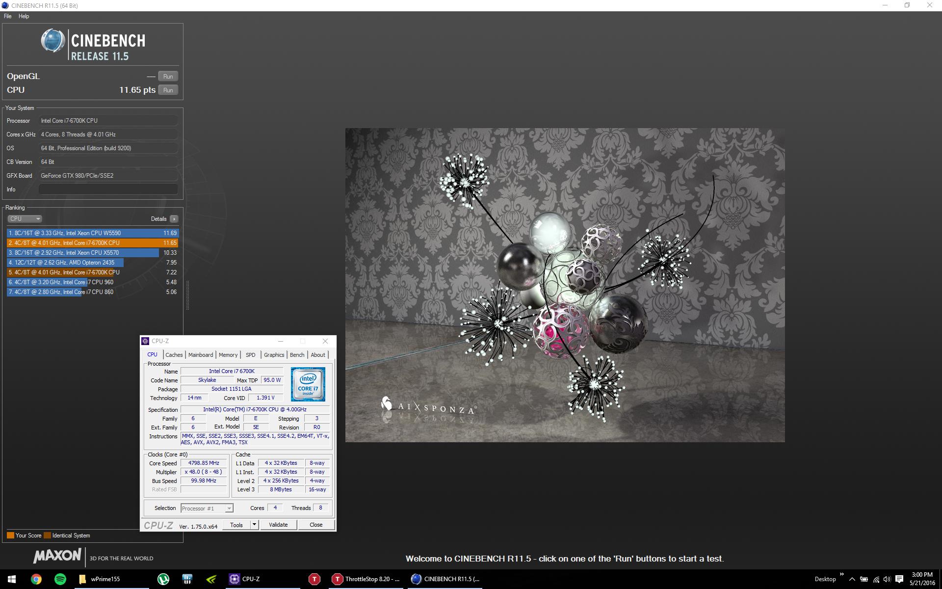This screenshot has height=589, width=942.
Task: Switch to Caches tab in CPU-Z
Action: coord(174,355)
